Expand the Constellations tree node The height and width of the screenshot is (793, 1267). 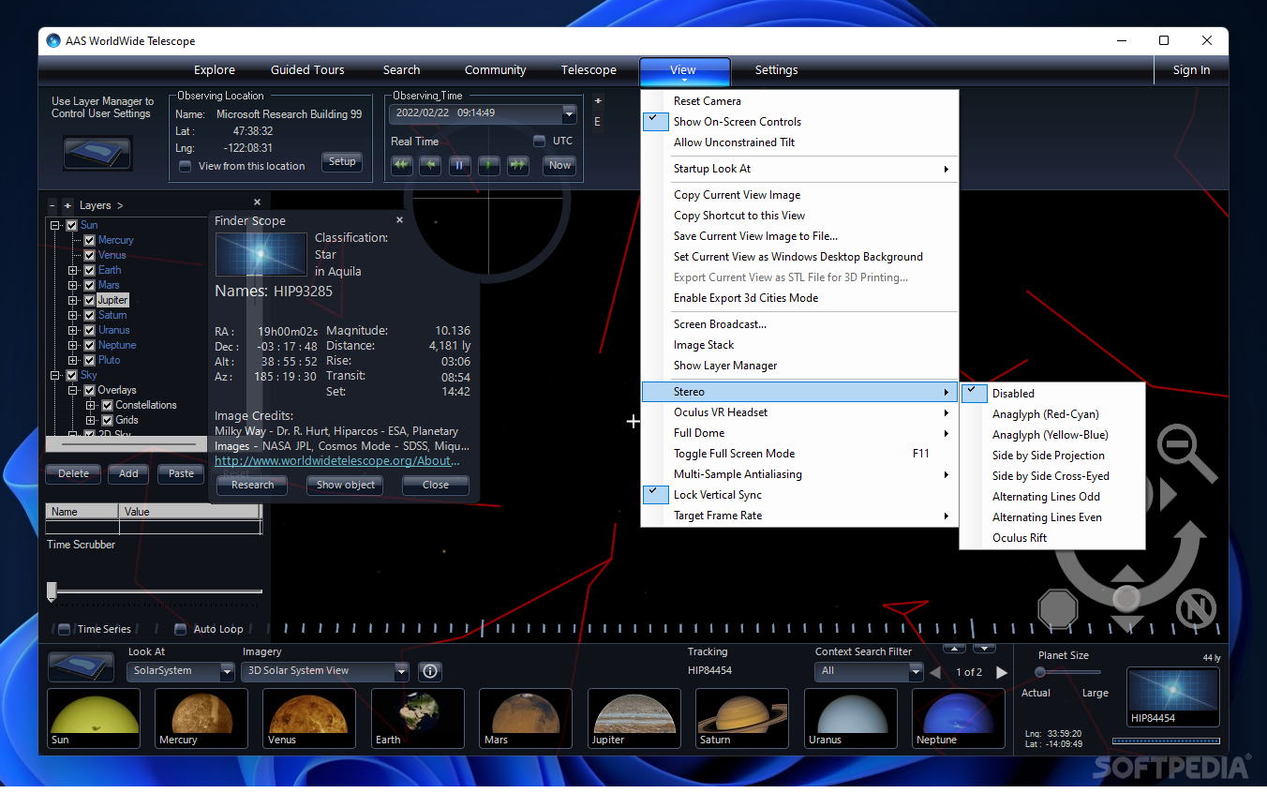click(x=90, y=405)
